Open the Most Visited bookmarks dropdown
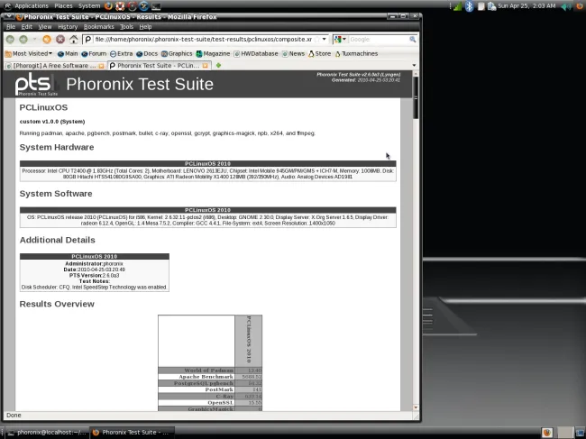 [x=29, y=54]
